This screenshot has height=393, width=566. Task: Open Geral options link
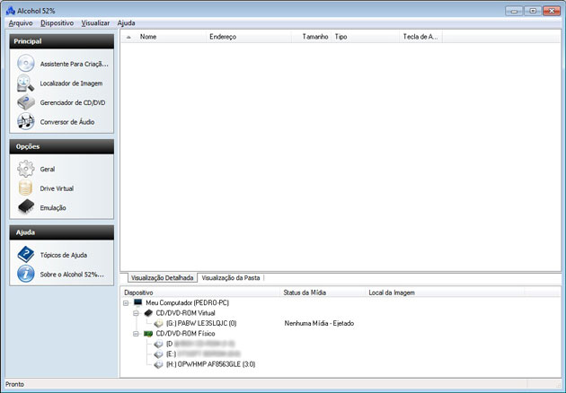(48, 169)
